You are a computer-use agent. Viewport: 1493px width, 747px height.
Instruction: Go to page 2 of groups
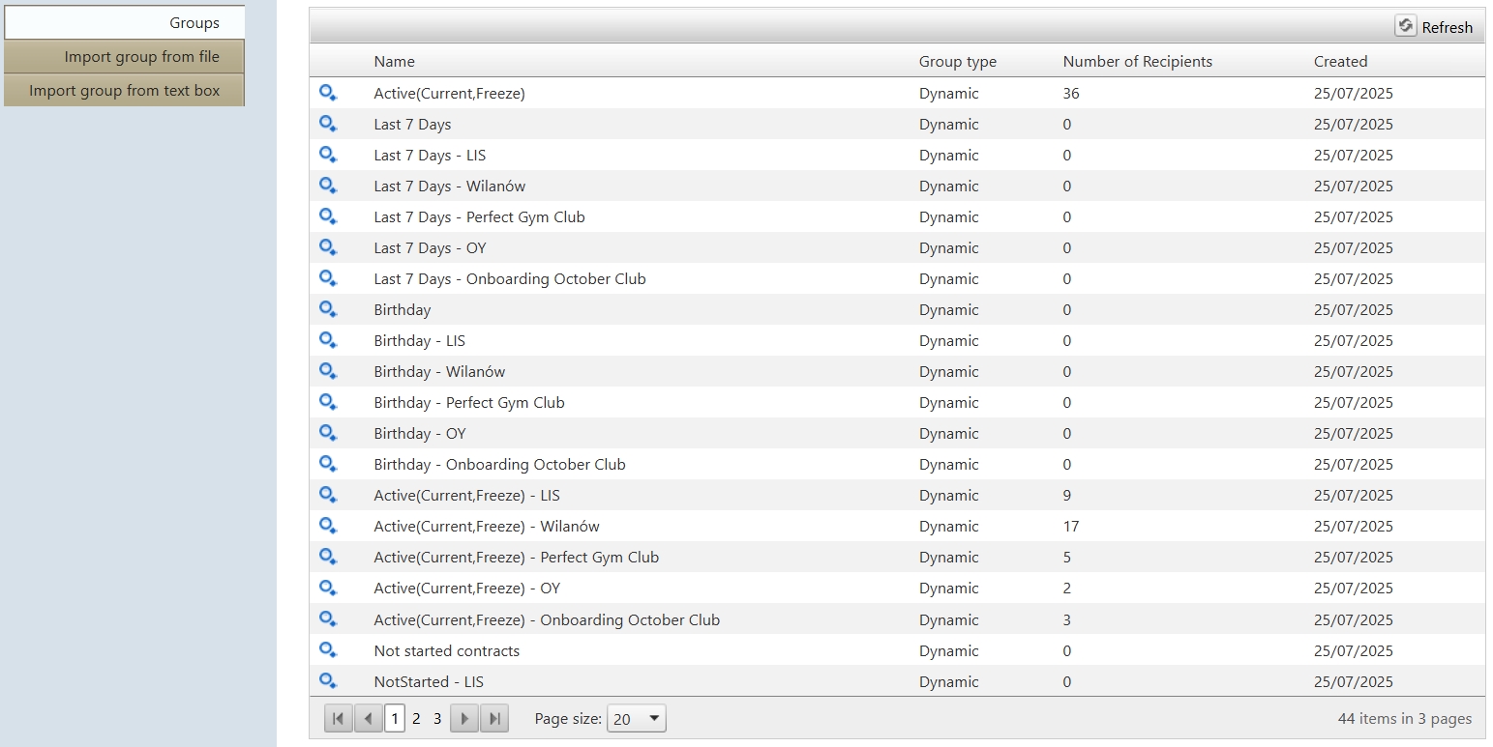[416, 718]
